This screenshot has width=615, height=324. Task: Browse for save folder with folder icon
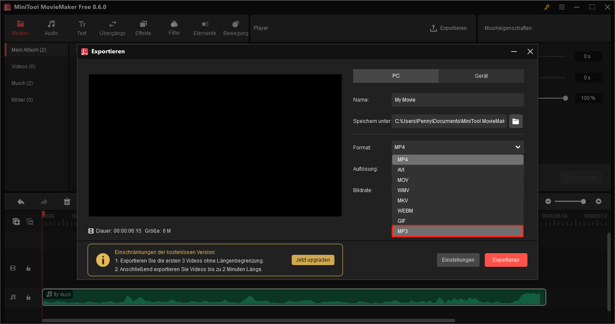(516, 121)
